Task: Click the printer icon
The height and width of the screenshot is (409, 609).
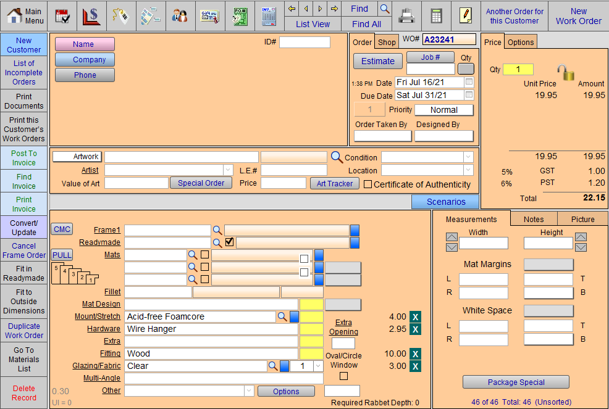Action: point(406,15)
